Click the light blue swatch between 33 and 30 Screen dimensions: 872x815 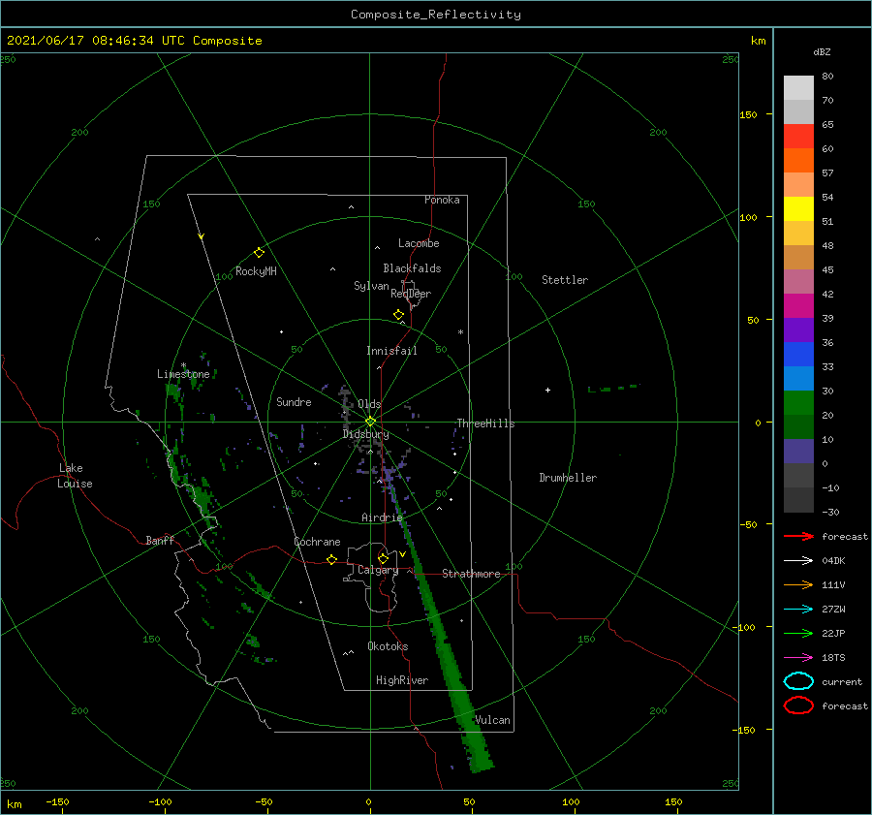[x=798, y=378]
